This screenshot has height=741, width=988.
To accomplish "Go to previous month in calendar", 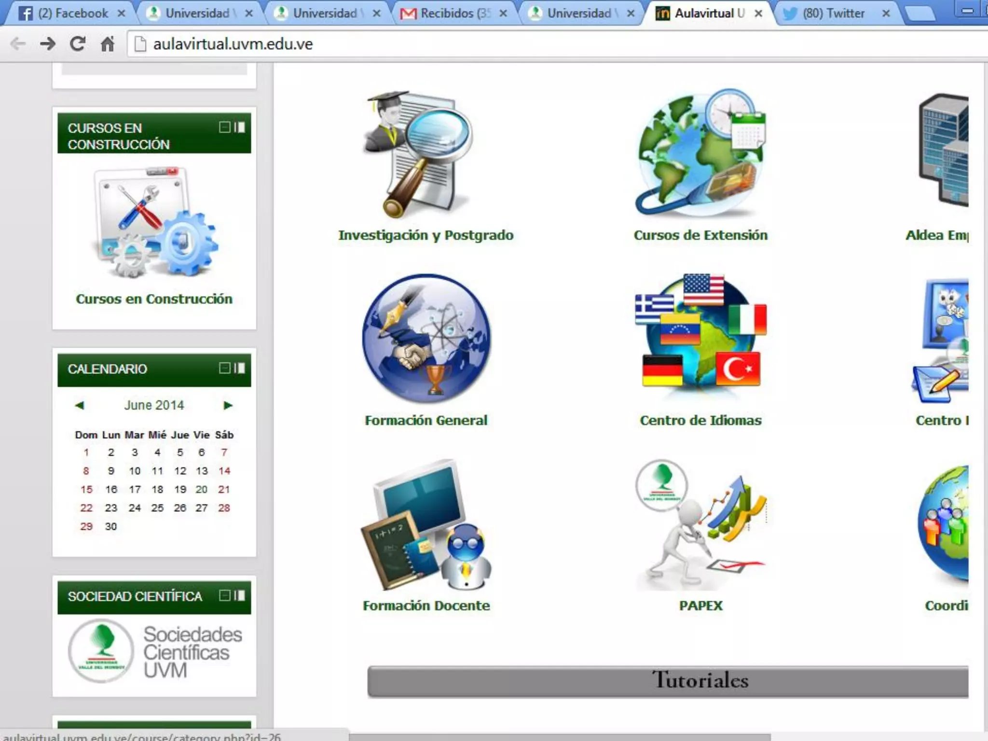I will point(80,405).
